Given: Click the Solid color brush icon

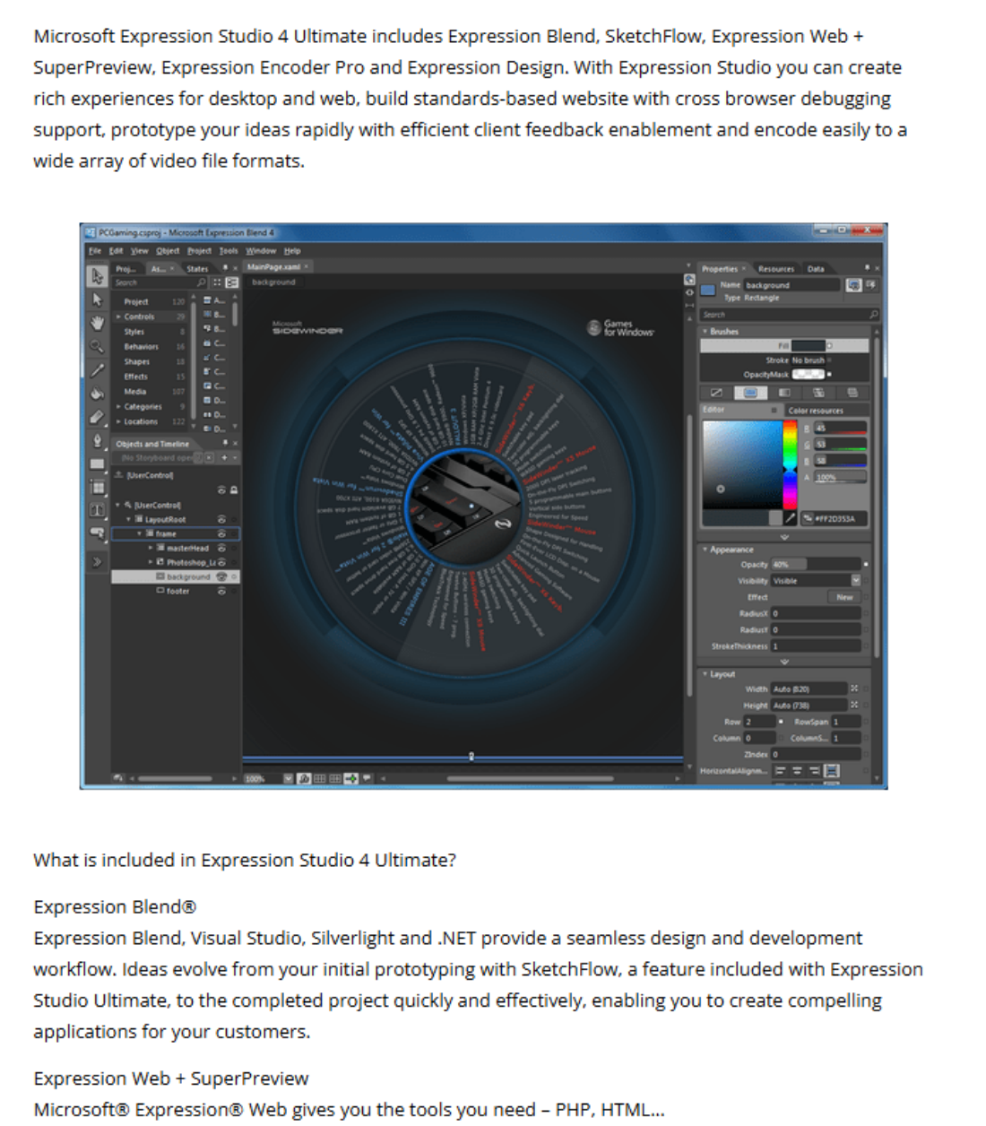Looking at the screenshot, I should pos(750,393).
